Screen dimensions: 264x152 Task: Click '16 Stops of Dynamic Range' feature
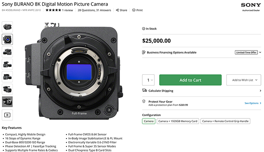(x=23, y=138)
